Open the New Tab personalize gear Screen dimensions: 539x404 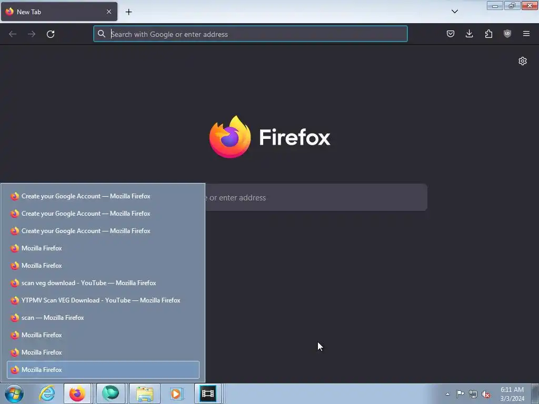point(523,61)
